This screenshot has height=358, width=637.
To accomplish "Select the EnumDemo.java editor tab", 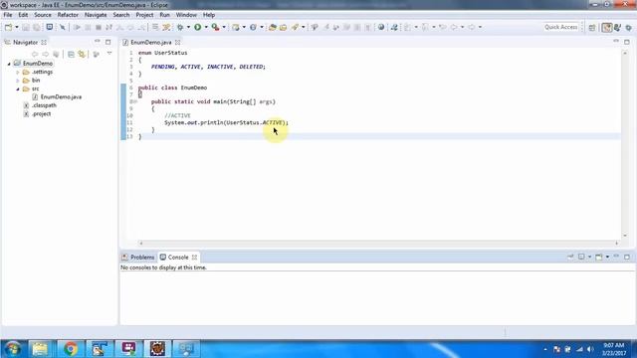I will click(x=150, y=42).
